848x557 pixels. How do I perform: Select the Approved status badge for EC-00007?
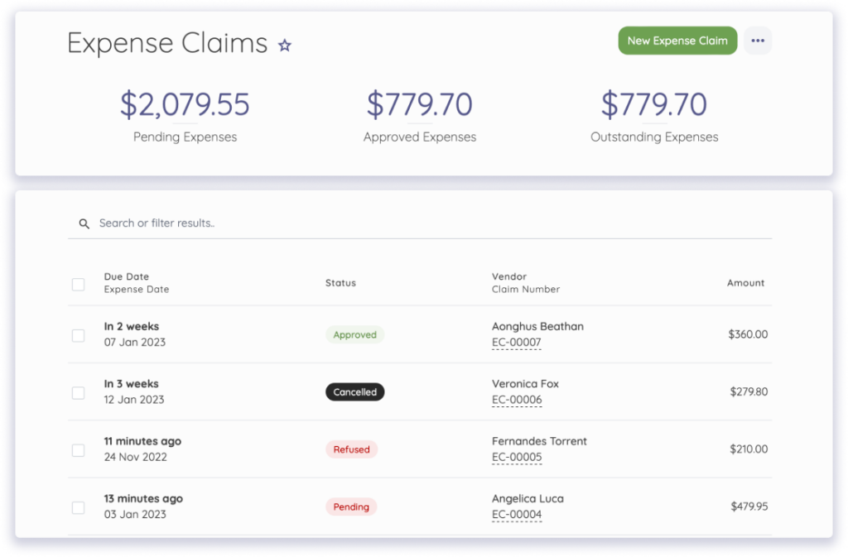(354, 334)
